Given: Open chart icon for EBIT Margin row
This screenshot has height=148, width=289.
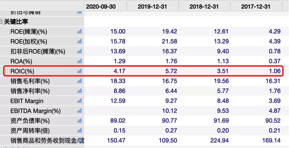Looking at the screenshot, I should tap(79, 101).
